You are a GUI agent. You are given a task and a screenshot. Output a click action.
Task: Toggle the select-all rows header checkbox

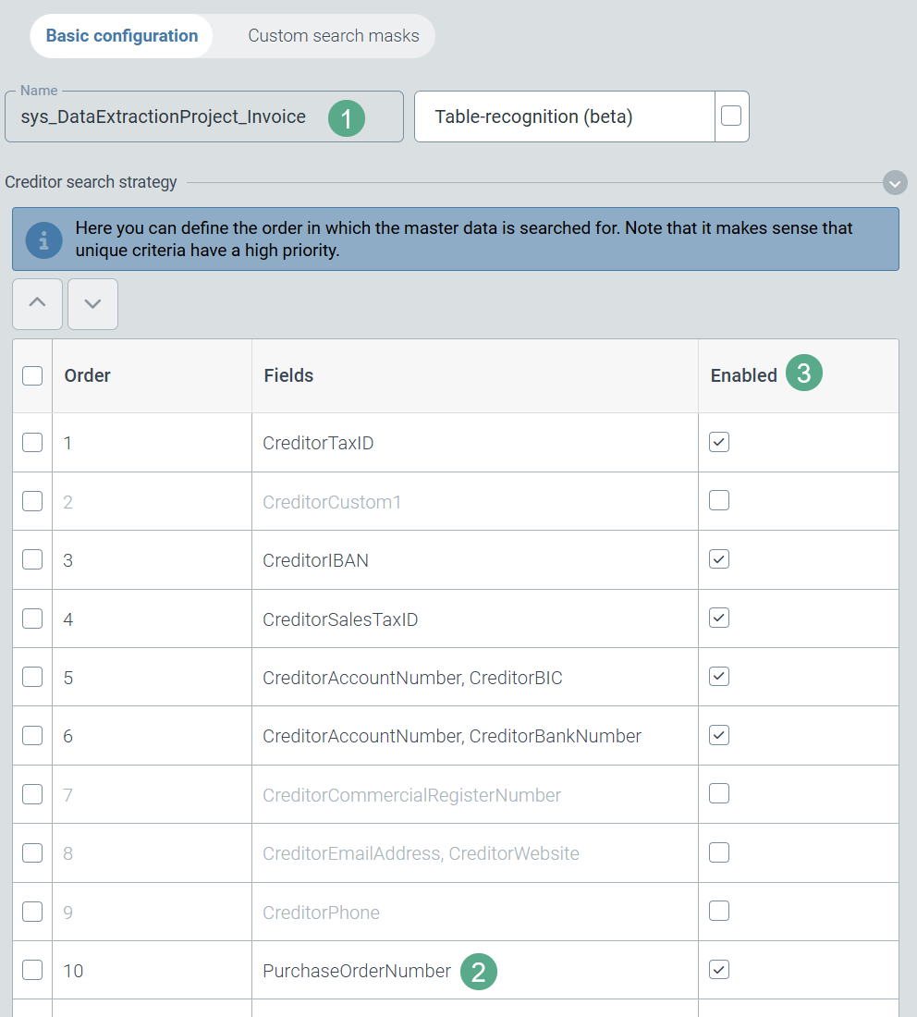click(x=32, y=375)
